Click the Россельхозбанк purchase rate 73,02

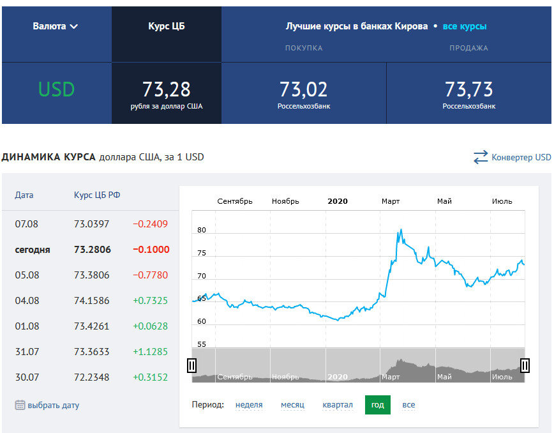click(x=304, y=89)
